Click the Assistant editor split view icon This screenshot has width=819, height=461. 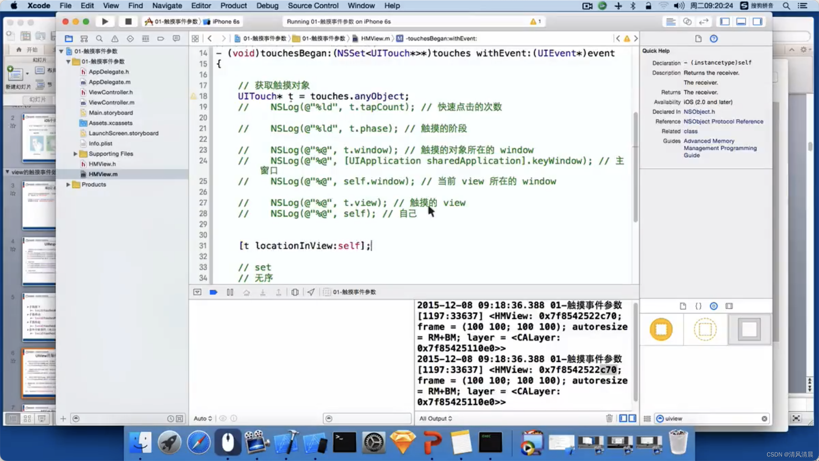pyautogui.click(x=686, y=21)
